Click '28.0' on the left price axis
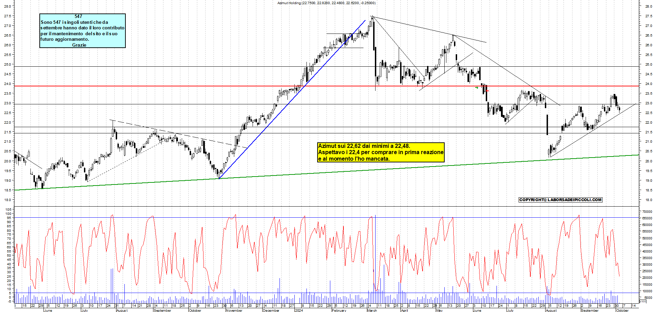Screen dimensions: 653x312 click(x=8, y=6)
